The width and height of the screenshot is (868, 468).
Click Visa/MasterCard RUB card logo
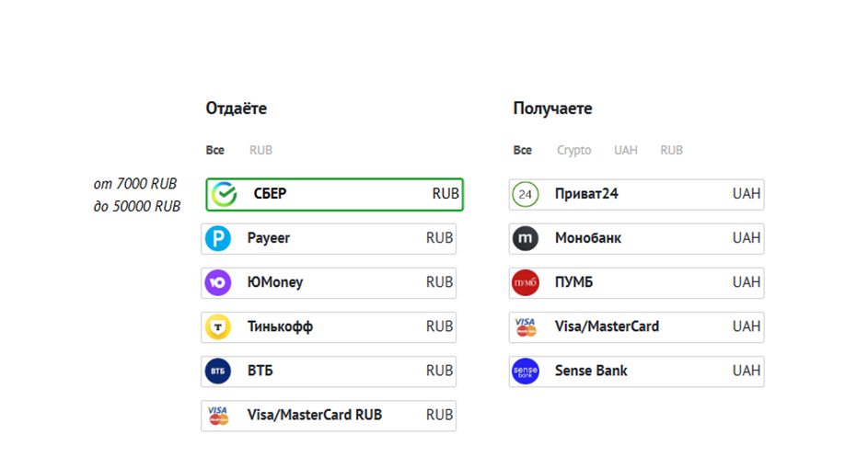(x=218, y=416)
